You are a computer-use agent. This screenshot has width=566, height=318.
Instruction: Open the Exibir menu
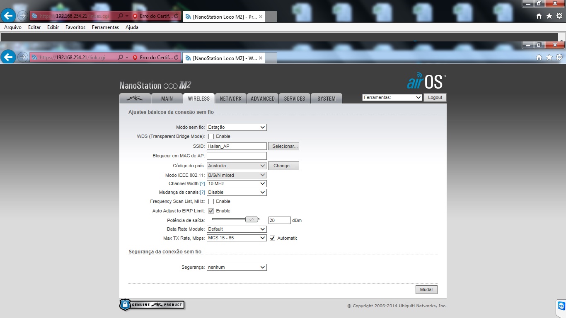coord(53,27)
